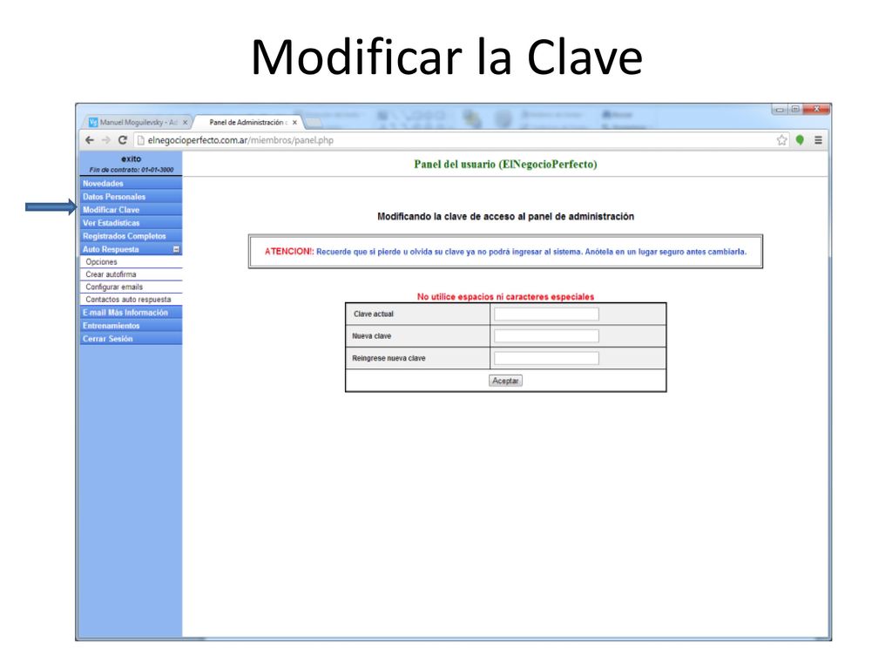This screenshot has height=669, width=892.
Task: Close the Panel de Administración tab
Action: (x=294, y=122)
